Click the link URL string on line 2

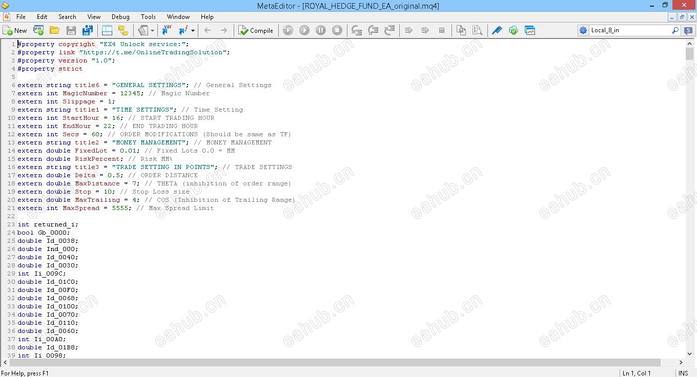coord(152,52)
